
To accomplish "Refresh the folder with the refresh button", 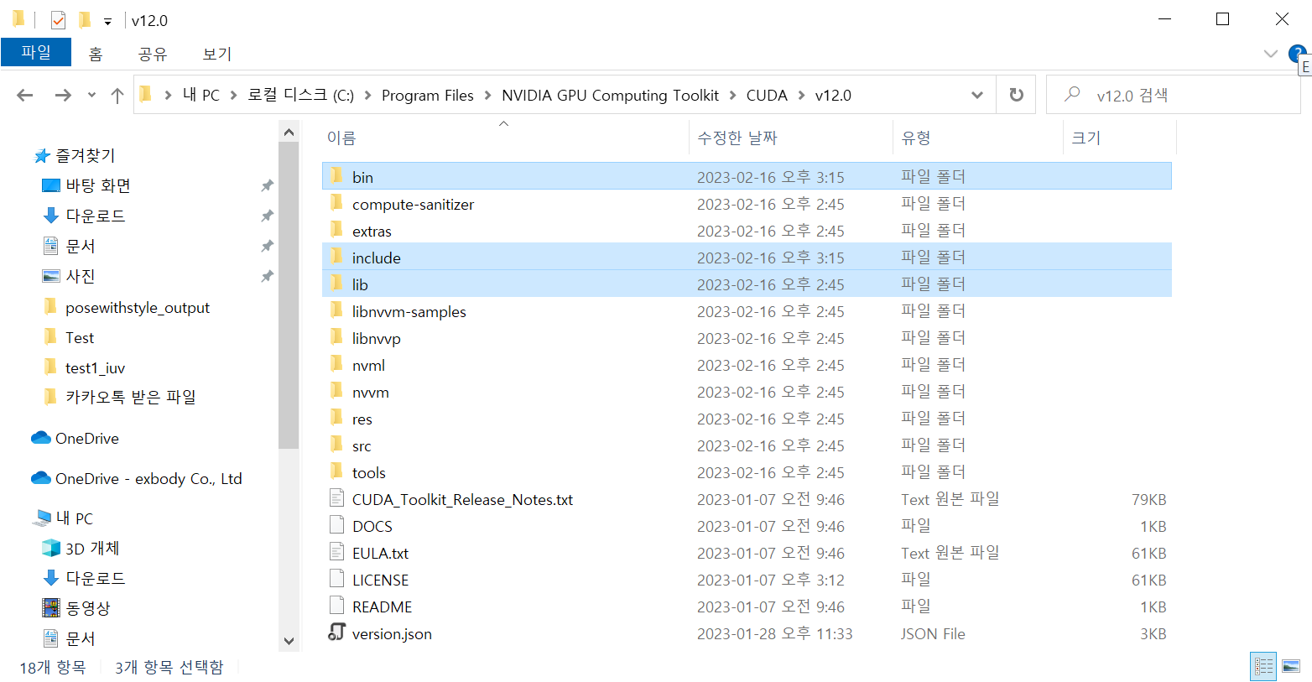I will tap(1017, 95).
